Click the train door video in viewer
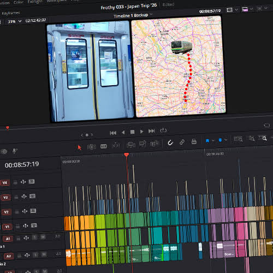 pyautogui.click(x=90, y=71)
